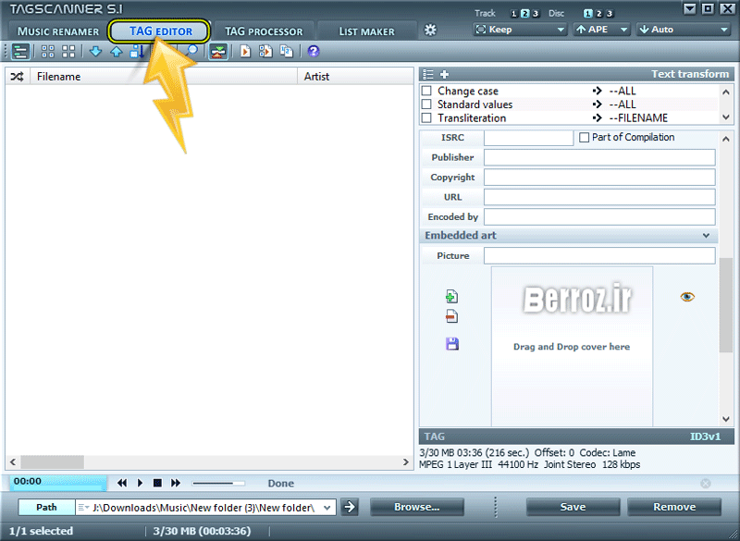Screen dimensions: 740x541
Task: Switch to TAG Processor tab
Action: click(264, 31)
